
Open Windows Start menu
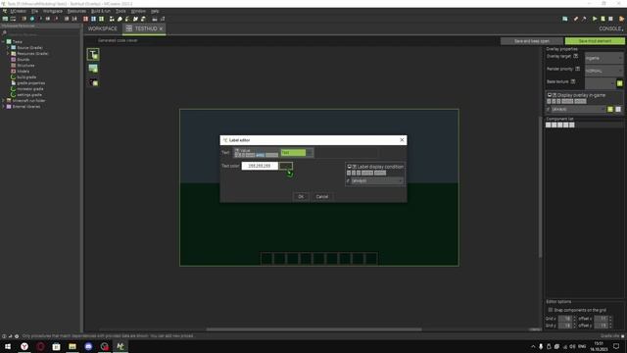(8, 346)
